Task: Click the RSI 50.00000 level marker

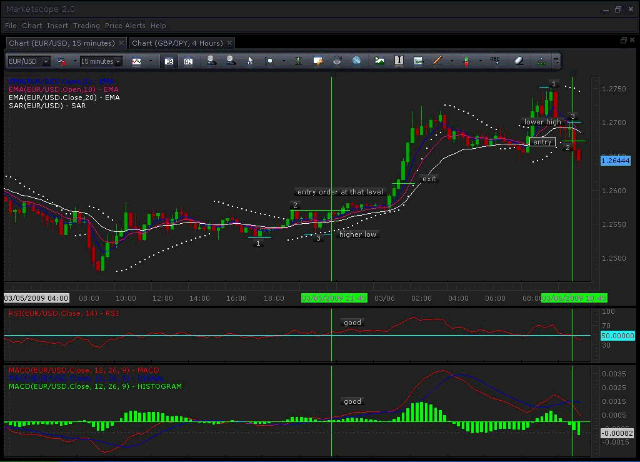Action: click(617, 336)
